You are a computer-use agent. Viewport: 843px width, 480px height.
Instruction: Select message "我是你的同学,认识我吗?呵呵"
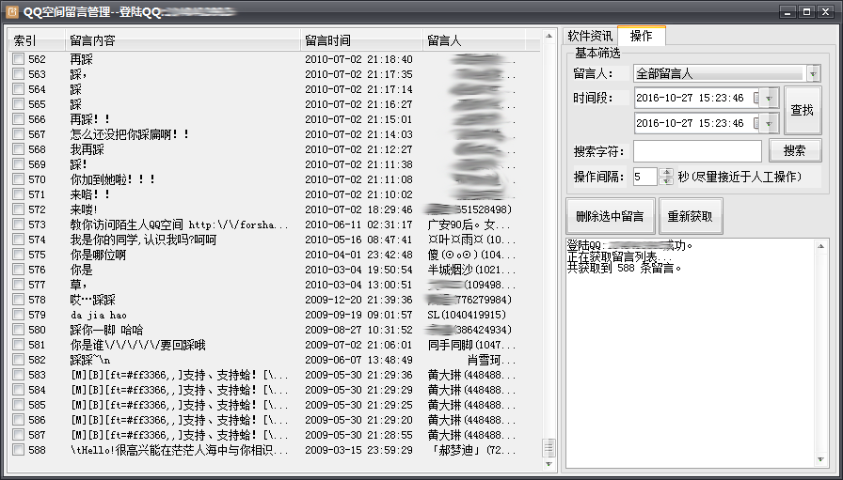click(143, 240)
